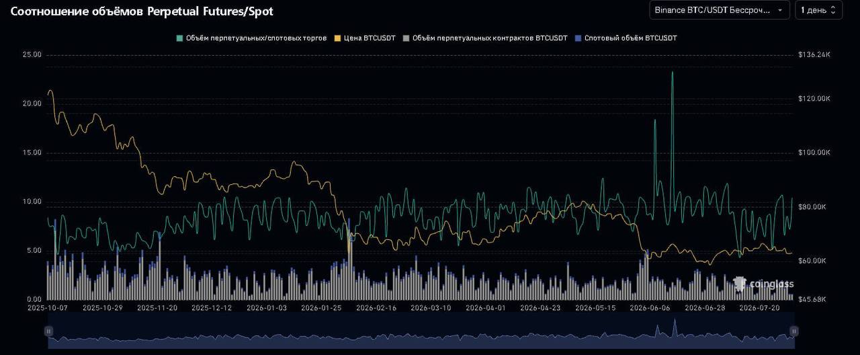Click the '2025-12-12' date label

pos(211,307)
